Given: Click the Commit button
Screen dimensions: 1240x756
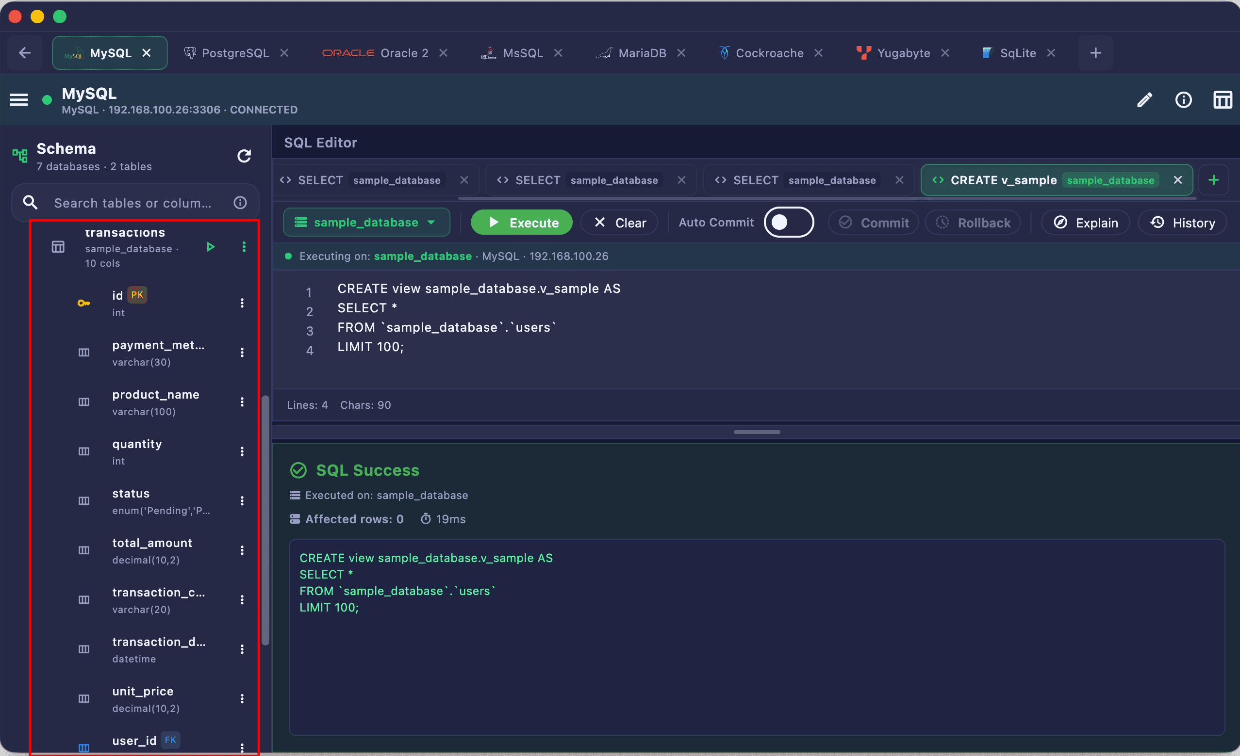Looking at the screenshot, I should 874,222.
